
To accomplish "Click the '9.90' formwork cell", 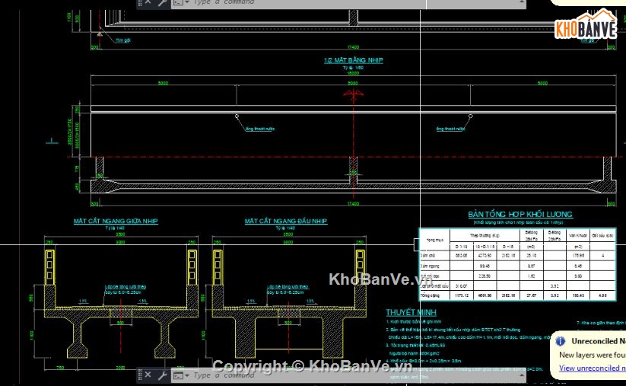I will pyautogui.click(x=577, y=276).
